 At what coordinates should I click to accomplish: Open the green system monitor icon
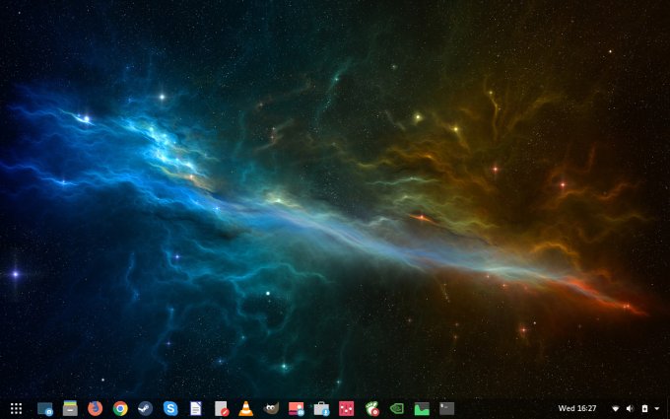(422, 408)
